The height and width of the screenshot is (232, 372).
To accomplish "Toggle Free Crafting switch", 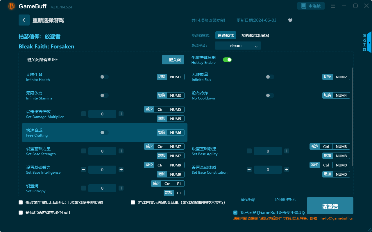I will pyautogui.click(x=104, y=133).
